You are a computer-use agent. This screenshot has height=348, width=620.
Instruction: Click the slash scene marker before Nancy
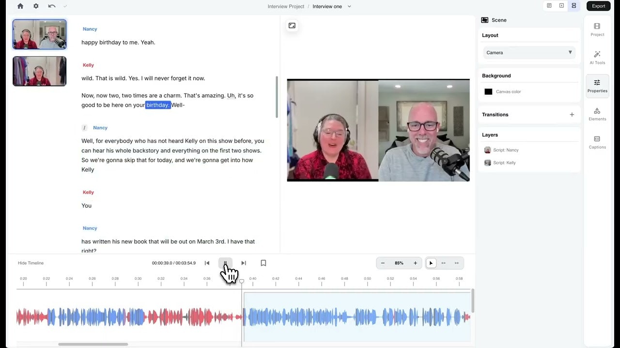coord(84,128)
